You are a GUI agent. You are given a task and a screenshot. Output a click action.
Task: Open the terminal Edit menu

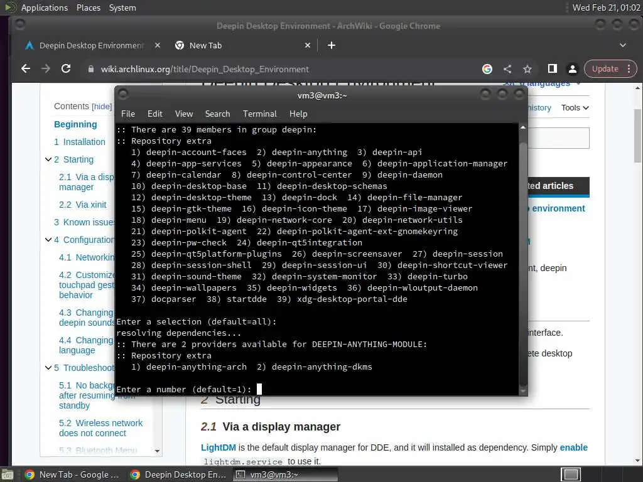click(154, 114)
